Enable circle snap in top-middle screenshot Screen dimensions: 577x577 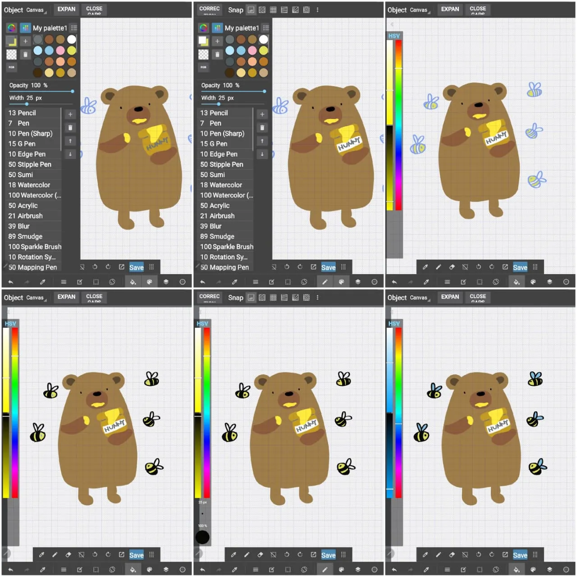tap(307, 9)
